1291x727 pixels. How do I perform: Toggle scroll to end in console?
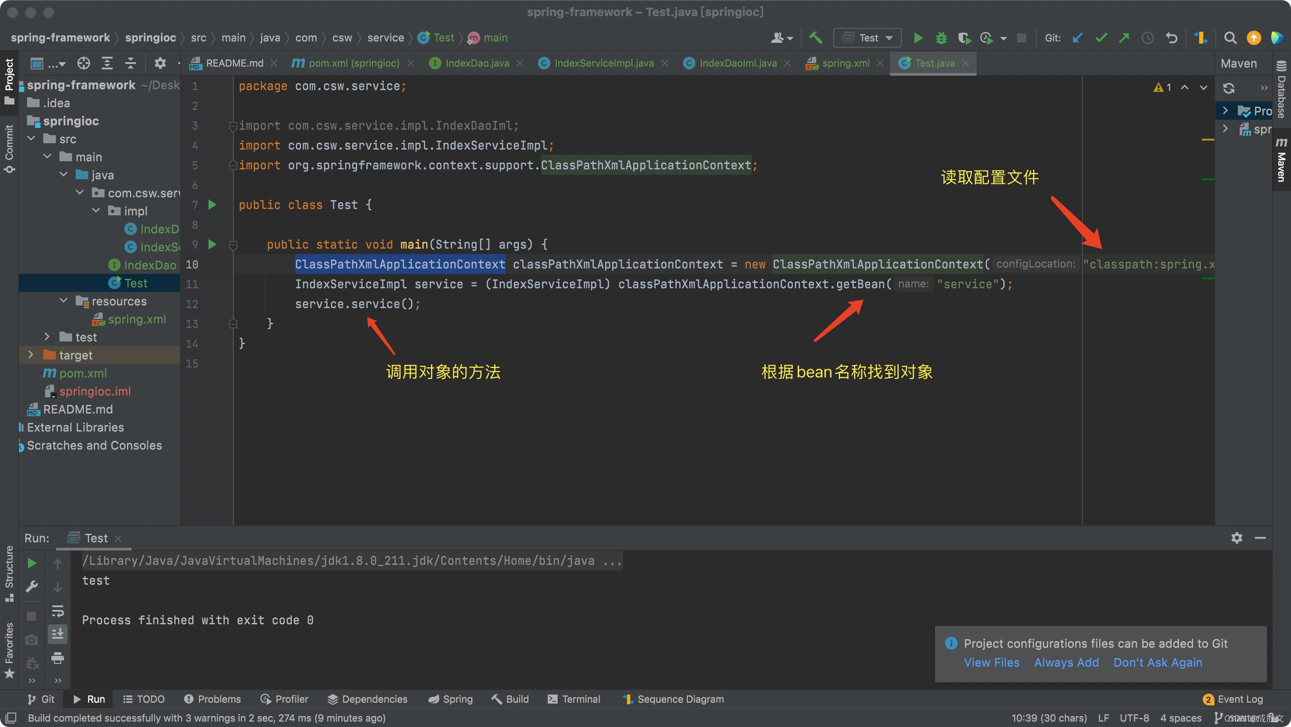point(58,634)
